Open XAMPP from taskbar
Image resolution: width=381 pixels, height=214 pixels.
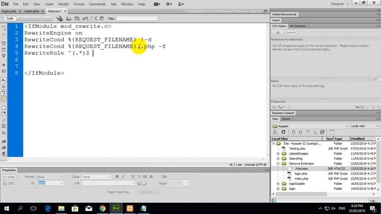pyautogui.click(x=130, y=209)
